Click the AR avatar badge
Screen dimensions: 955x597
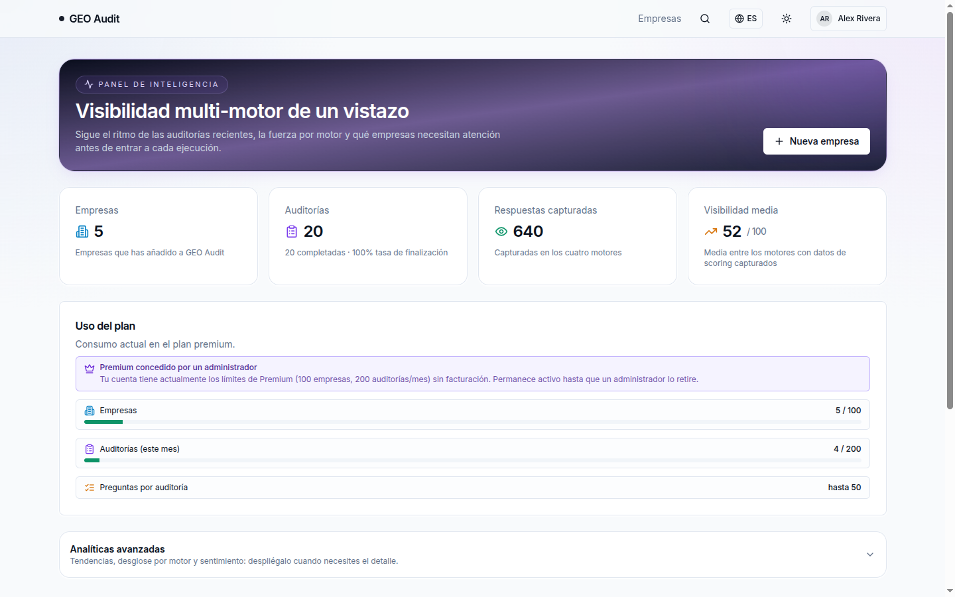click(824, 19)
